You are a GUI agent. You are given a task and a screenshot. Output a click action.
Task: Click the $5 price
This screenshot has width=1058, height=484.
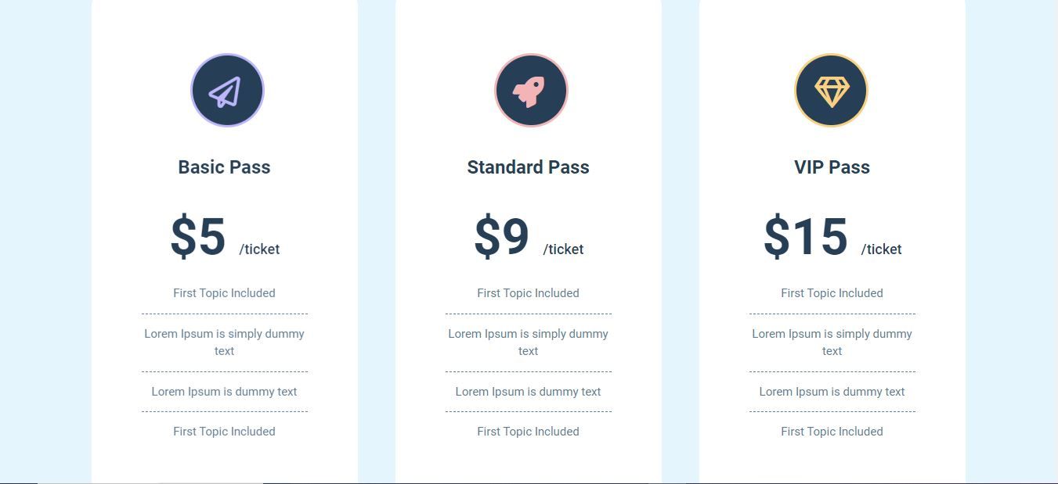pyautogui.click(x=198, y=237)
